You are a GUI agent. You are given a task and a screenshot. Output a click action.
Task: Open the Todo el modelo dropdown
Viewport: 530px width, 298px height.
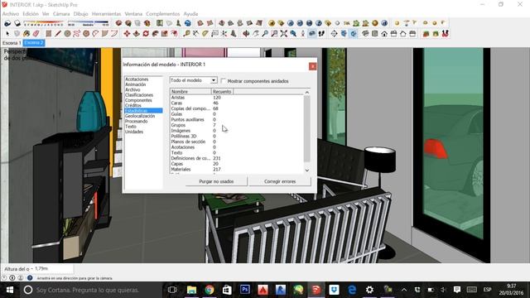[193, 80]
